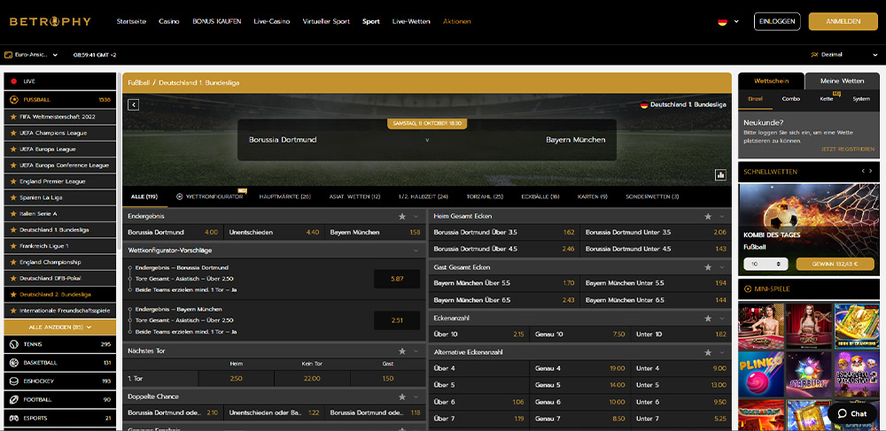Collapse Alternative Eckenanzahl chevron
Viewport: 886px width, 431px height.
point(721,352)
